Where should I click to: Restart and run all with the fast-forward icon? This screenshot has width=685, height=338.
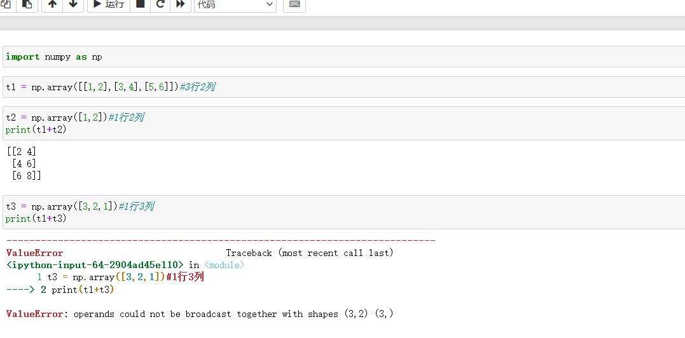[181, 4]
